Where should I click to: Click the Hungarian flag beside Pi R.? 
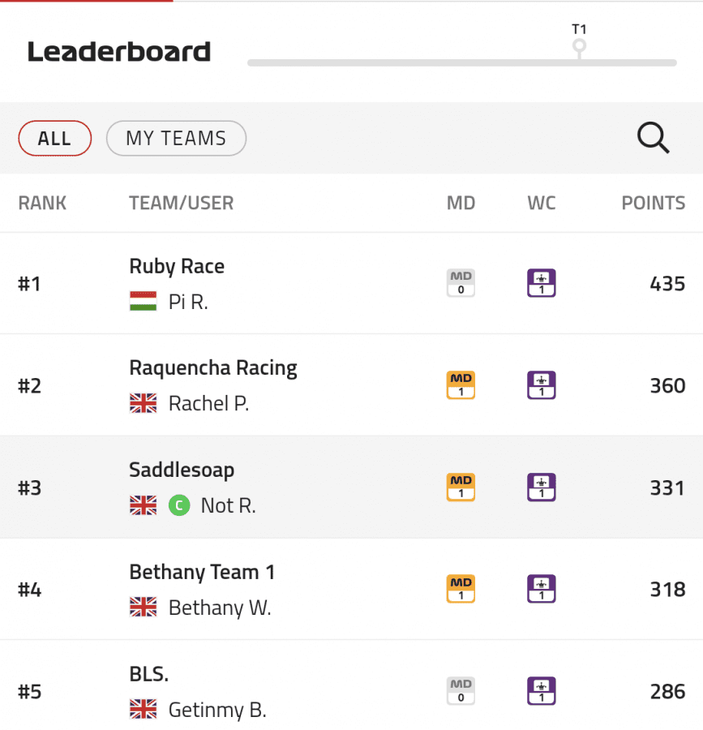[x=144, y=301]
